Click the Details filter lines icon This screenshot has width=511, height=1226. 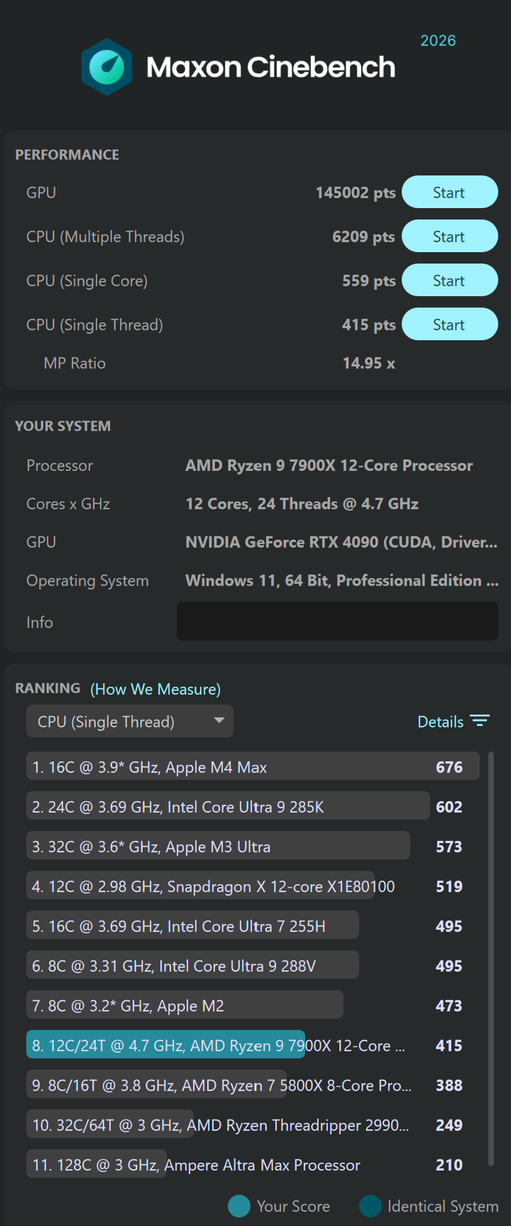[x=480, y=721]
